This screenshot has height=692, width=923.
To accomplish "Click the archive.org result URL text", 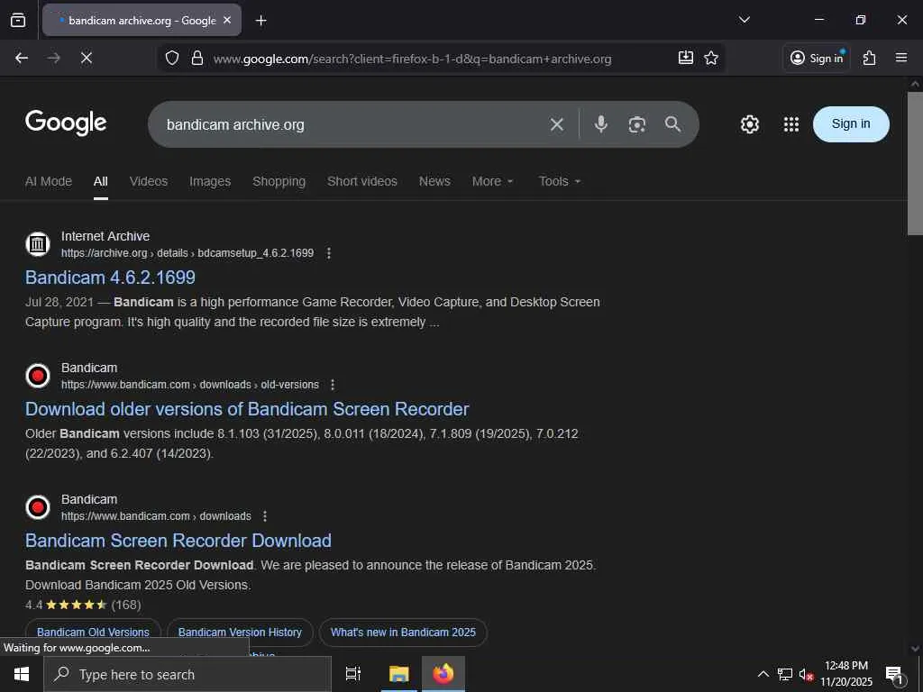I will [x=187, y=253].
